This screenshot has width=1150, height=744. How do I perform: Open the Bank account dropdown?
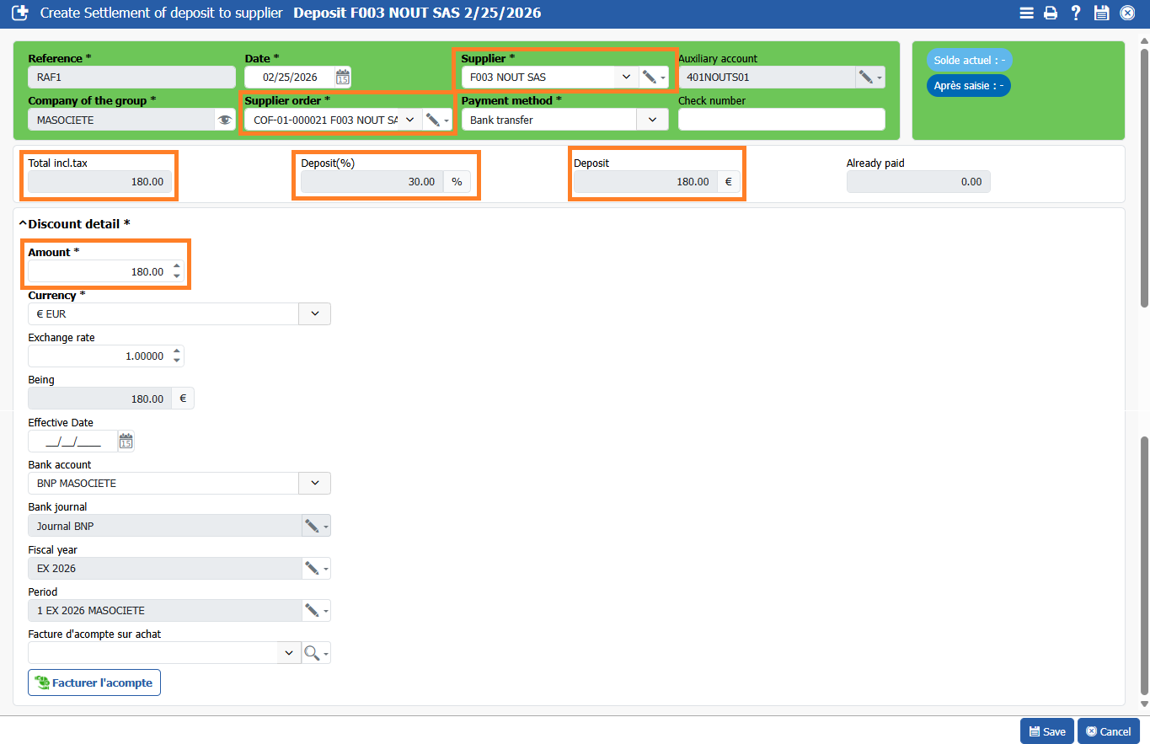click(315, 484)
